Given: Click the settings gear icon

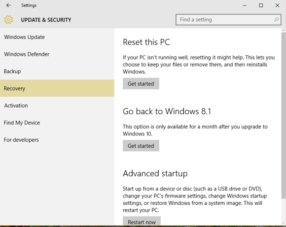Looking at the screenshot, I should 8,20.
